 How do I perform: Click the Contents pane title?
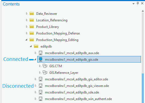click(x=11, y=4)
